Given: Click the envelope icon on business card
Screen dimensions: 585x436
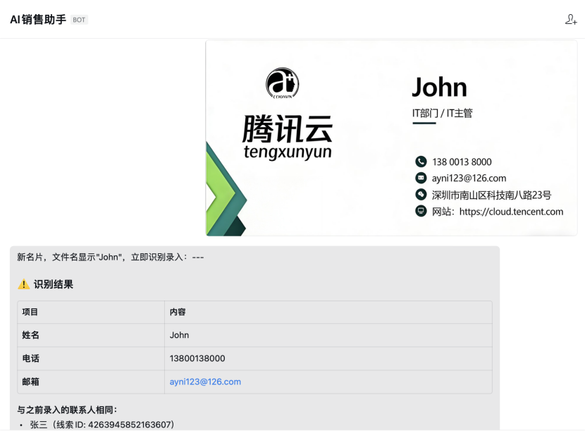Looking at the screenshot, I should coord(421,178).
